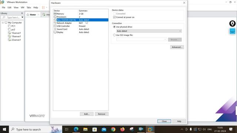Image resolution: width=237 pixels, height=133 pixels.
Task: Select Use ISO image file option
Action: [x=114, y=35]
